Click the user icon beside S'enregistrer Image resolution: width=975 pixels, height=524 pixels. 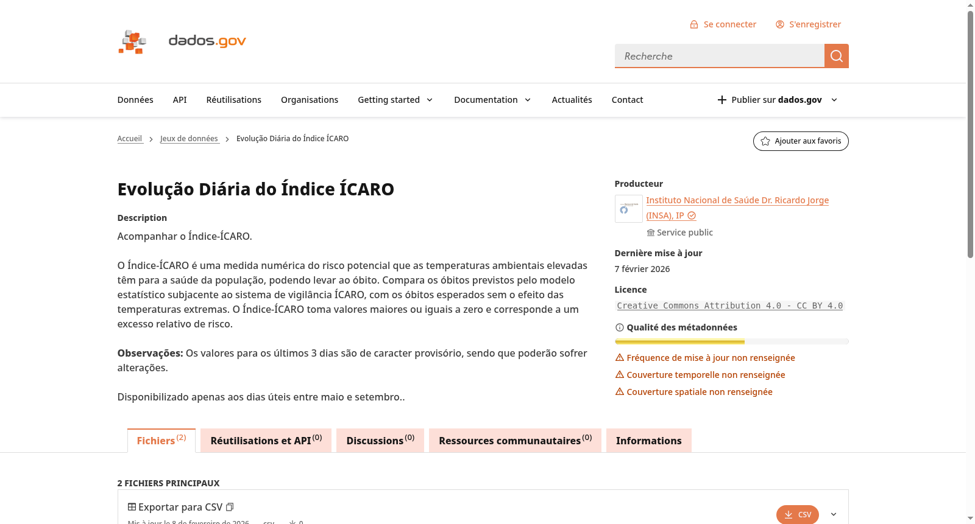780,24
